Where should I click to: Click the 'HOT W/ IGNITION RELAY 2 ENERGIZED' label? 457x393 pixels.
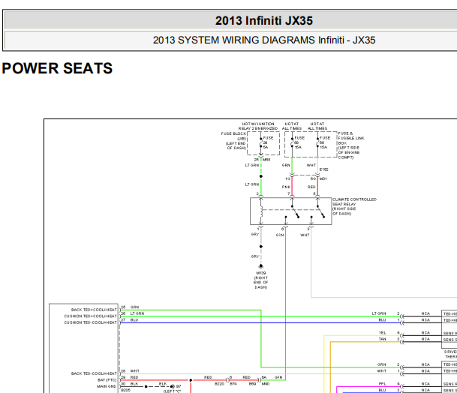(x=258, y=126)
